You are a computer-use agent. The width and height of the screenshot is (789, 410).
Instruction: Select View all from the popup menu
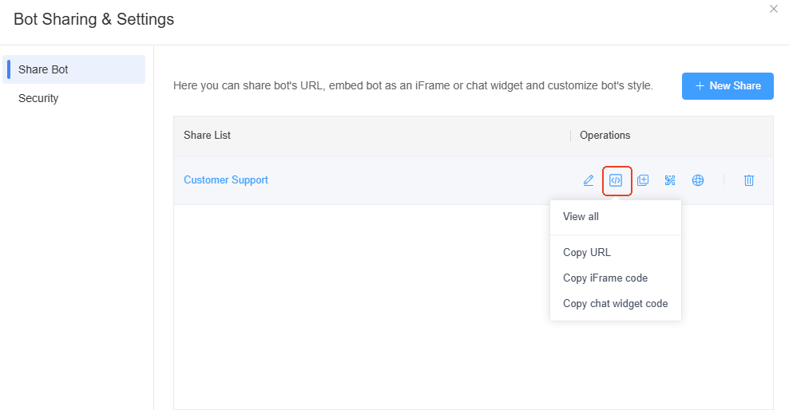pos(616,216)
